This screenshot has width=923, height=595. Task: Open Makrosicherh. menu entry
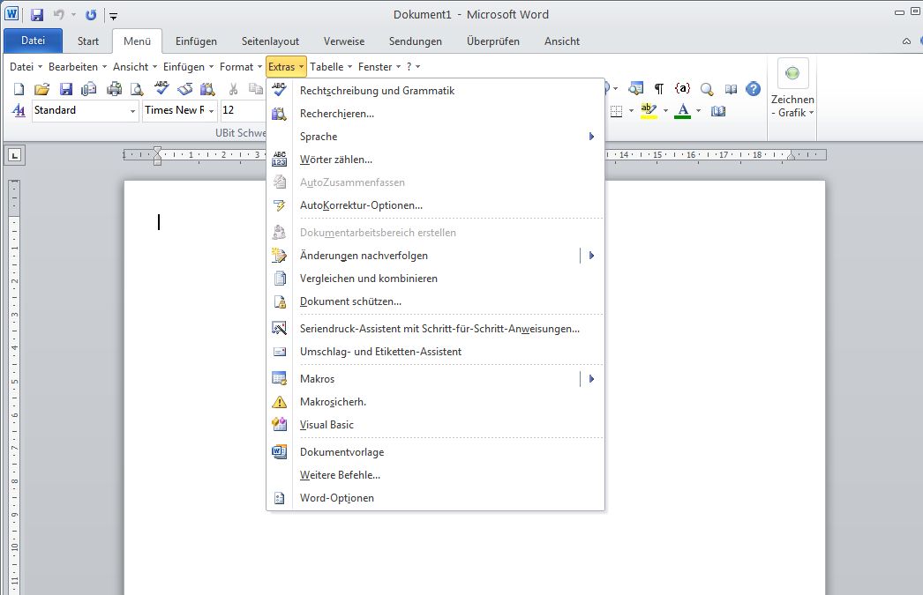click(x=435, y=402)
